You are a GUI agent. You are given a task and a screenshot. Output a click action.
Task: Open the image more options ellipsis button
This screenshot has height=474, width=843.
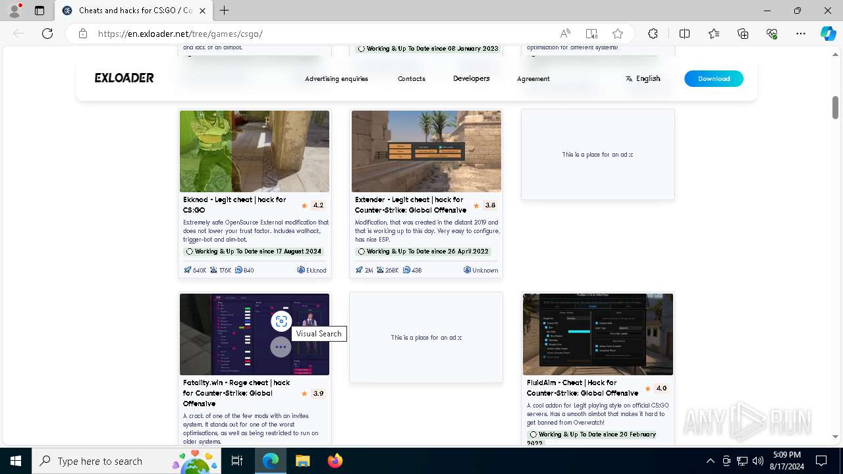pyautogui.click(x=281, y=347)
